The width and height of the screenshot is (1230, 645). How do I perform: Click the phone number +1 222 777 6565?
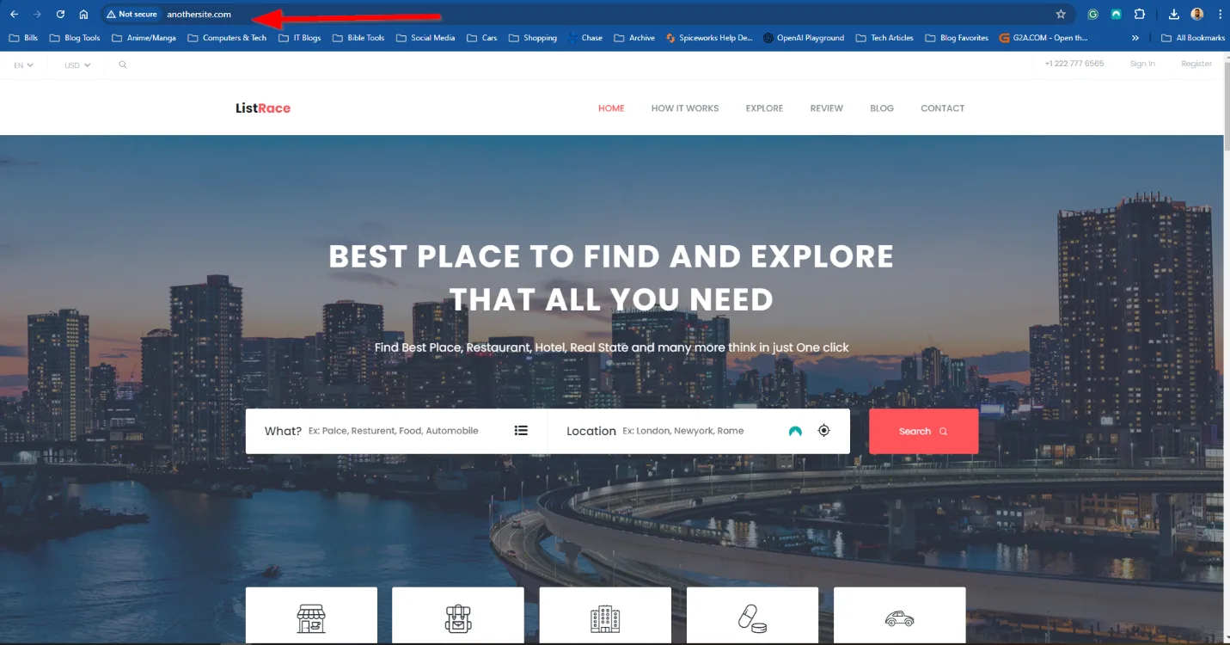1074,64
